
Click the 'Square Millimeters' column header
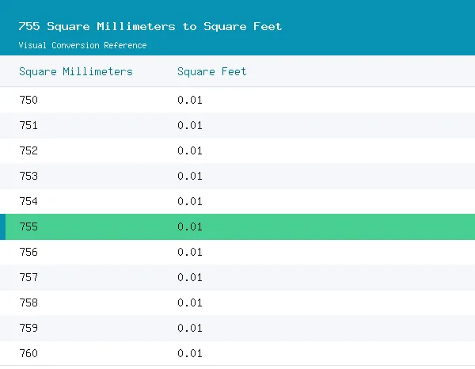[x=76, y=72]
